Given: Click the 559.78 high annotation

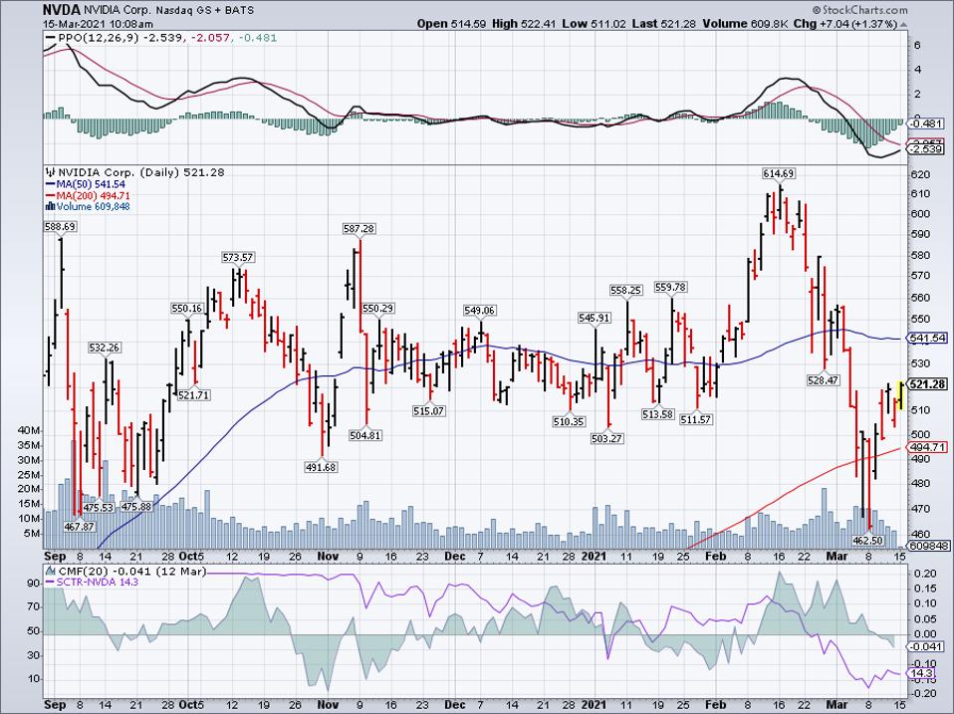Looking at the screenshot, I should (x=670, y=287).
